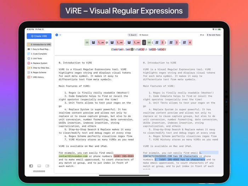
Task: Switch to Search mode
Action: [133, 35]
